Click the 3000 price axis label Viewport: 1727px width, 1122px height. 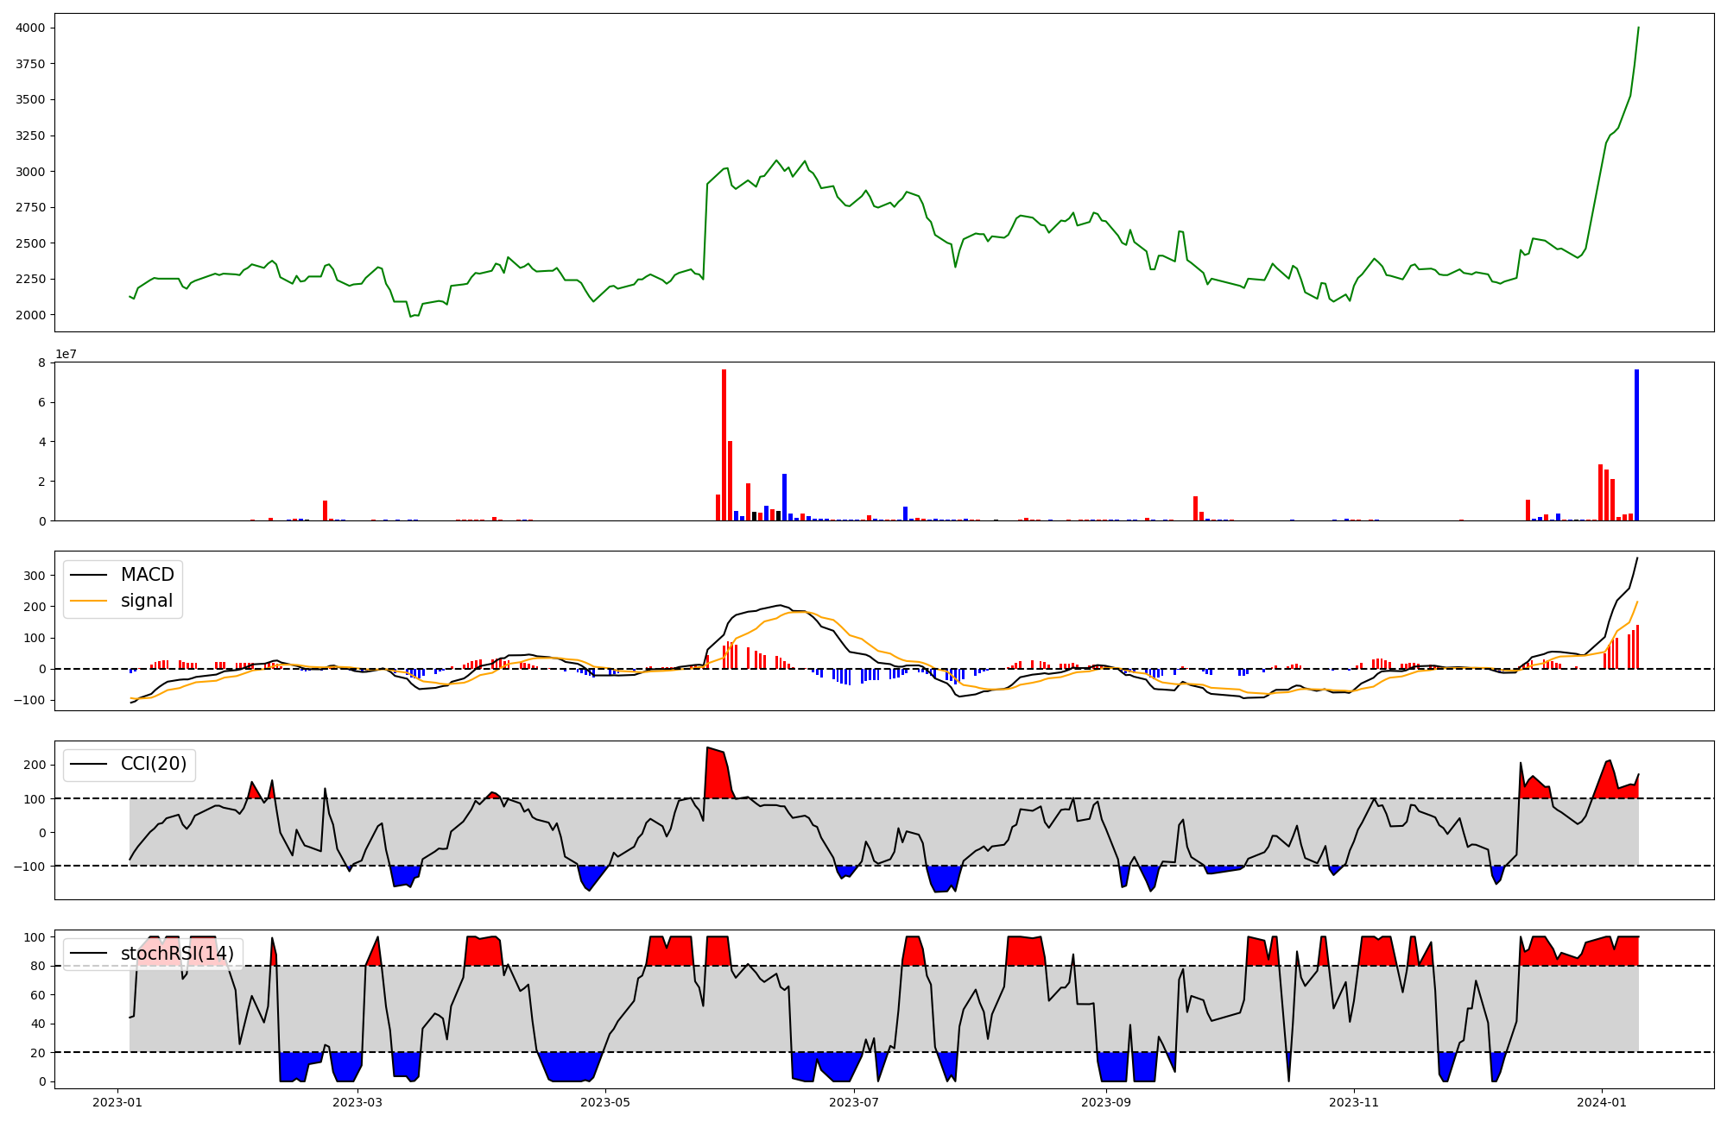pos(30,172)
